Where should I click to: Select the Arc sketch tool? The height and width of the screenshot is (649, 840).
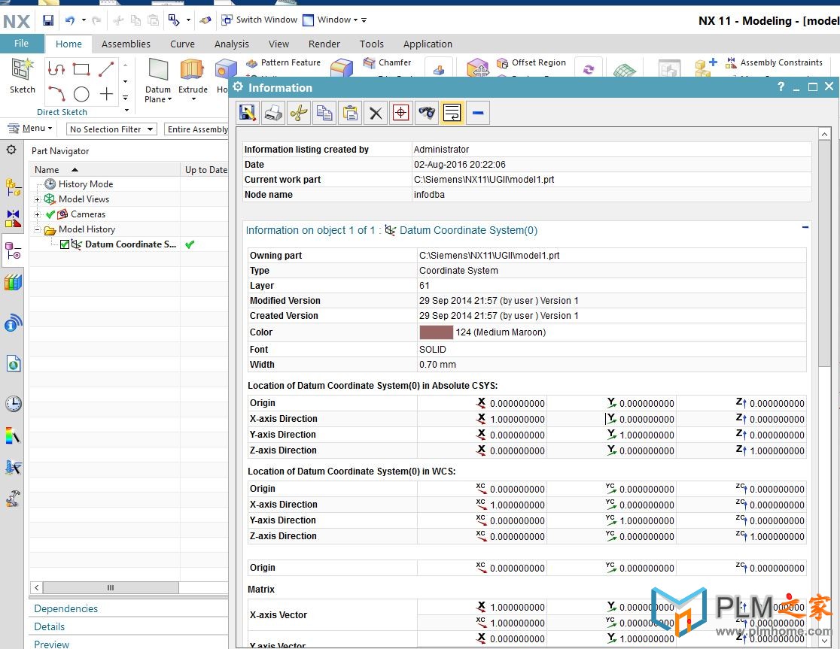tap(56, 94)
